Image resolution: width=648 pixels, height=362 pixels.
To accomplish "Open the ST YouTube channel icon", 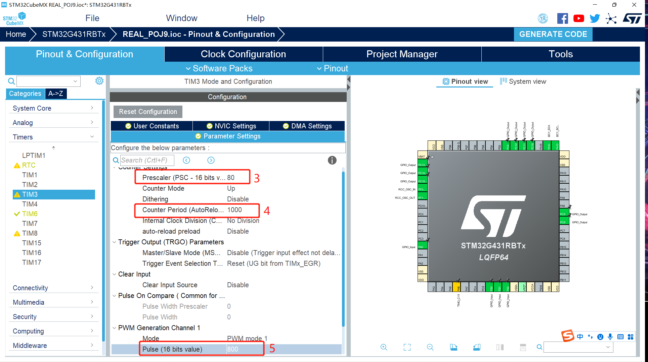I will coord(578,18).
